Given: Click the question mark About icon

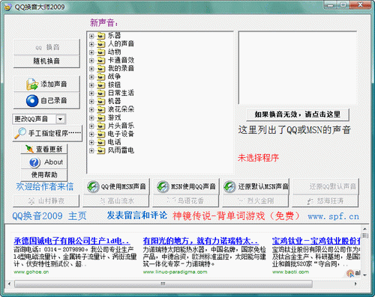Looking at the screenshot, I should point(34,162).
